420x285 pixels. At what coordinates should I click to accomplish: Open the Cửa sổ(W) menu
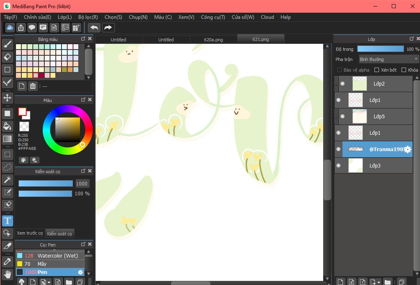click(243, 17)
